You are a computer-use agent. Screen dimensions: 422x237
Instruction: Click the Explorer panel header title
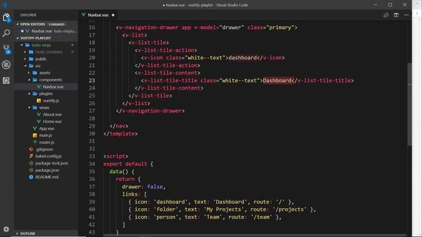coord(28,15)
